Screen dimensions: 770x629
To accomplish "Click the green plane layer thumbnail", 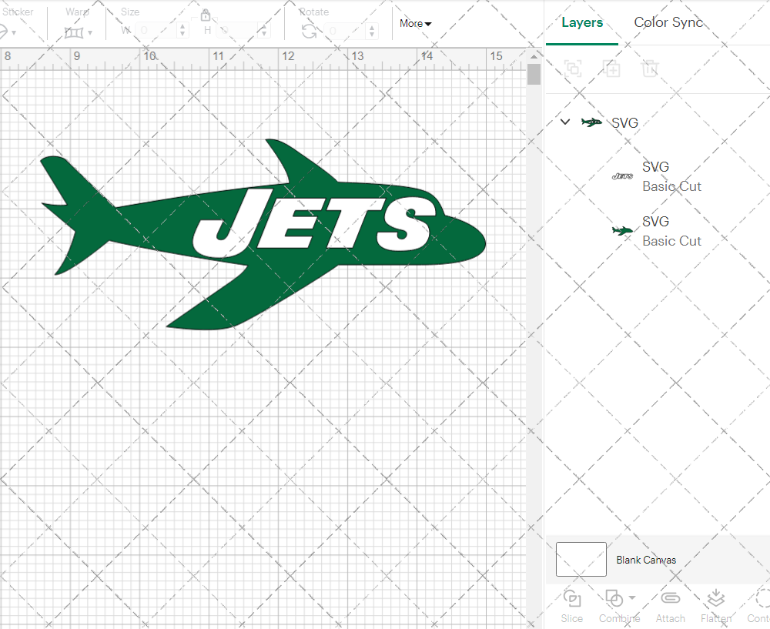I will point(622,230).
